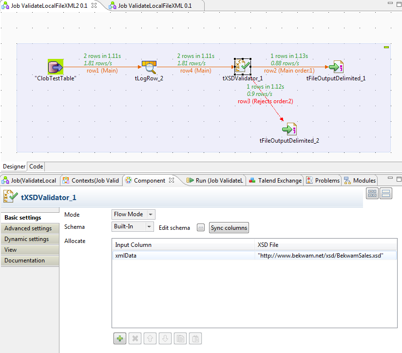
Task: Copy the selected schema row
Action: point(180,338)
